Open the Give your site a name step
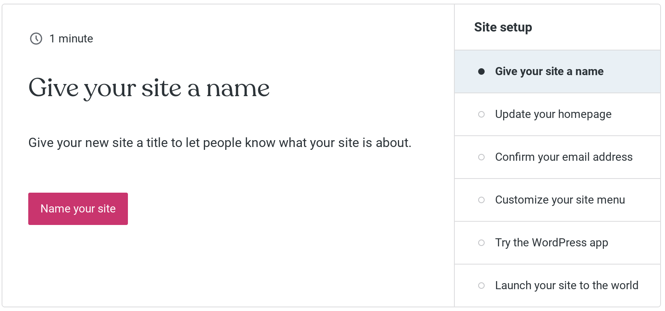 pyautogui.click(x=557, y=71)
